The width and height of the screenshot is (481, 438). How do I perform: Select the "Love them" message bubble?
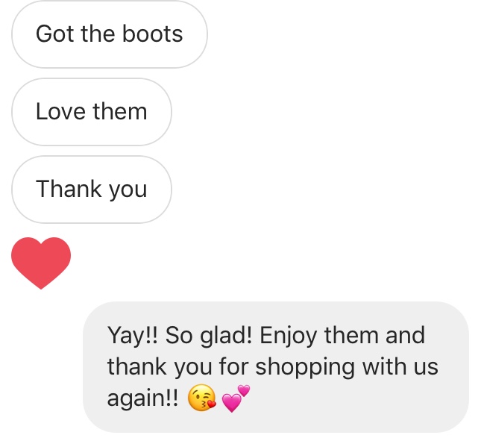tap(92, 112)
